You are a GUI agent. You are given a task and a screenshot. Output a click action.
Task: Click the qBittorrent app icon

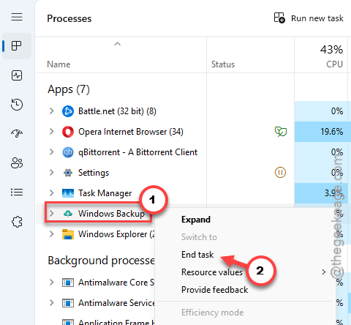pos(68,152)
